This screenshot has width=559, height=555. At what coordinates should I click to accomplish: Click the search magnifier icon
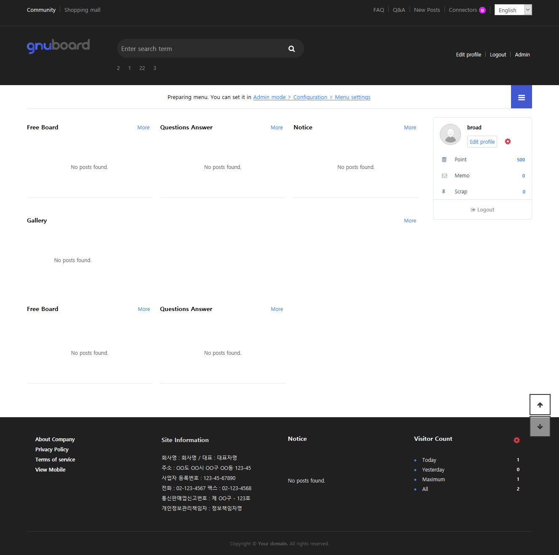point(291,49)
